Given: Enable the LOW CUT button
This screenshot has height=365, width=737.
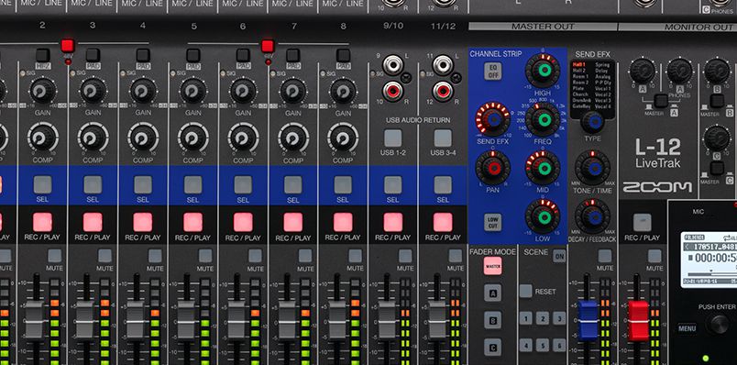Looking at the screenshot, I should pos(492,222).
